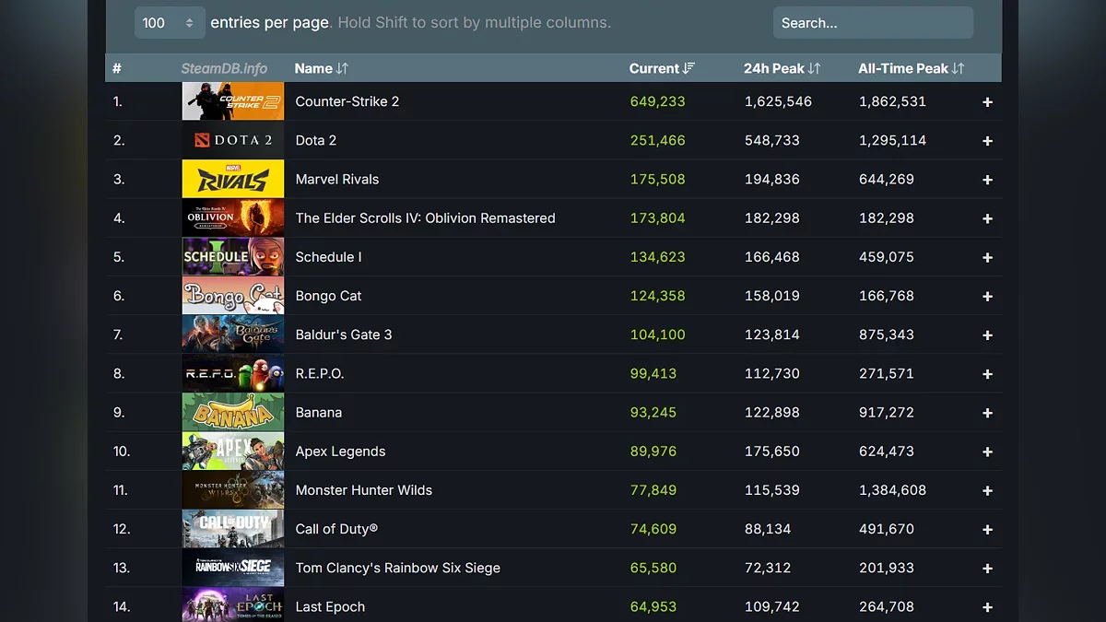Open the Apex Legends name link
This screenshot has width=1106, height=622.
341,452
